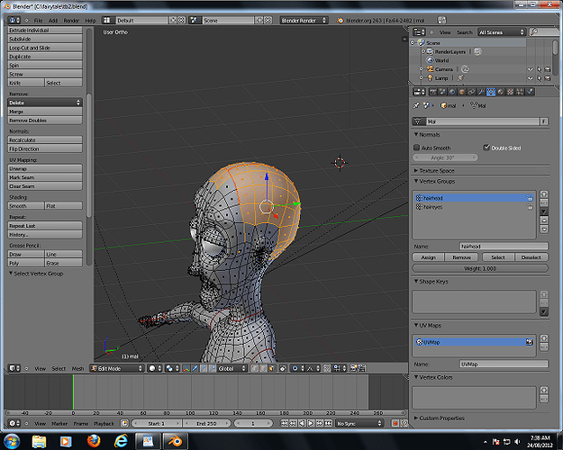Open the File menu
563x450 pixels.
[38, 21]
